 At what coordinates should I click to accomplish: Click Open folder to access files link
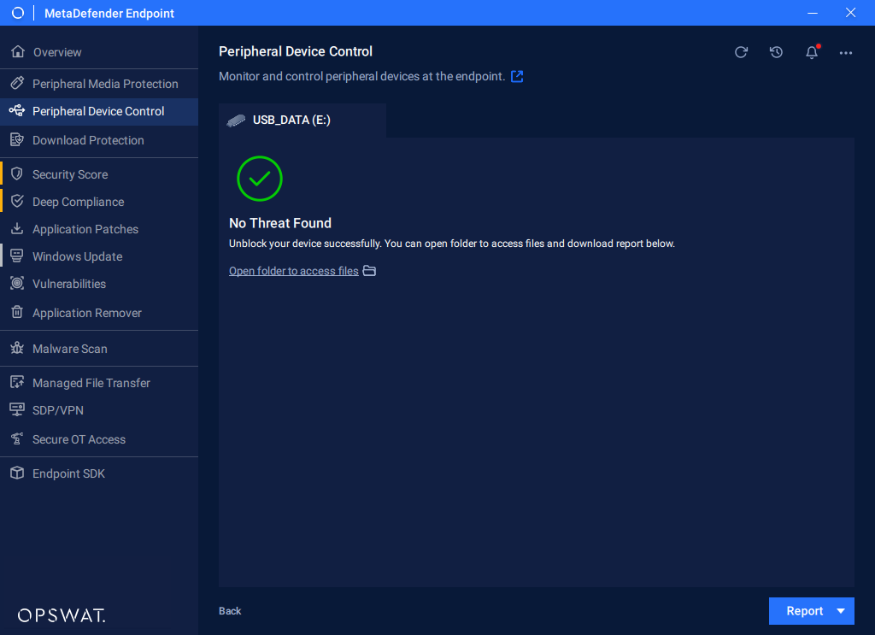(x=294, y=271)
